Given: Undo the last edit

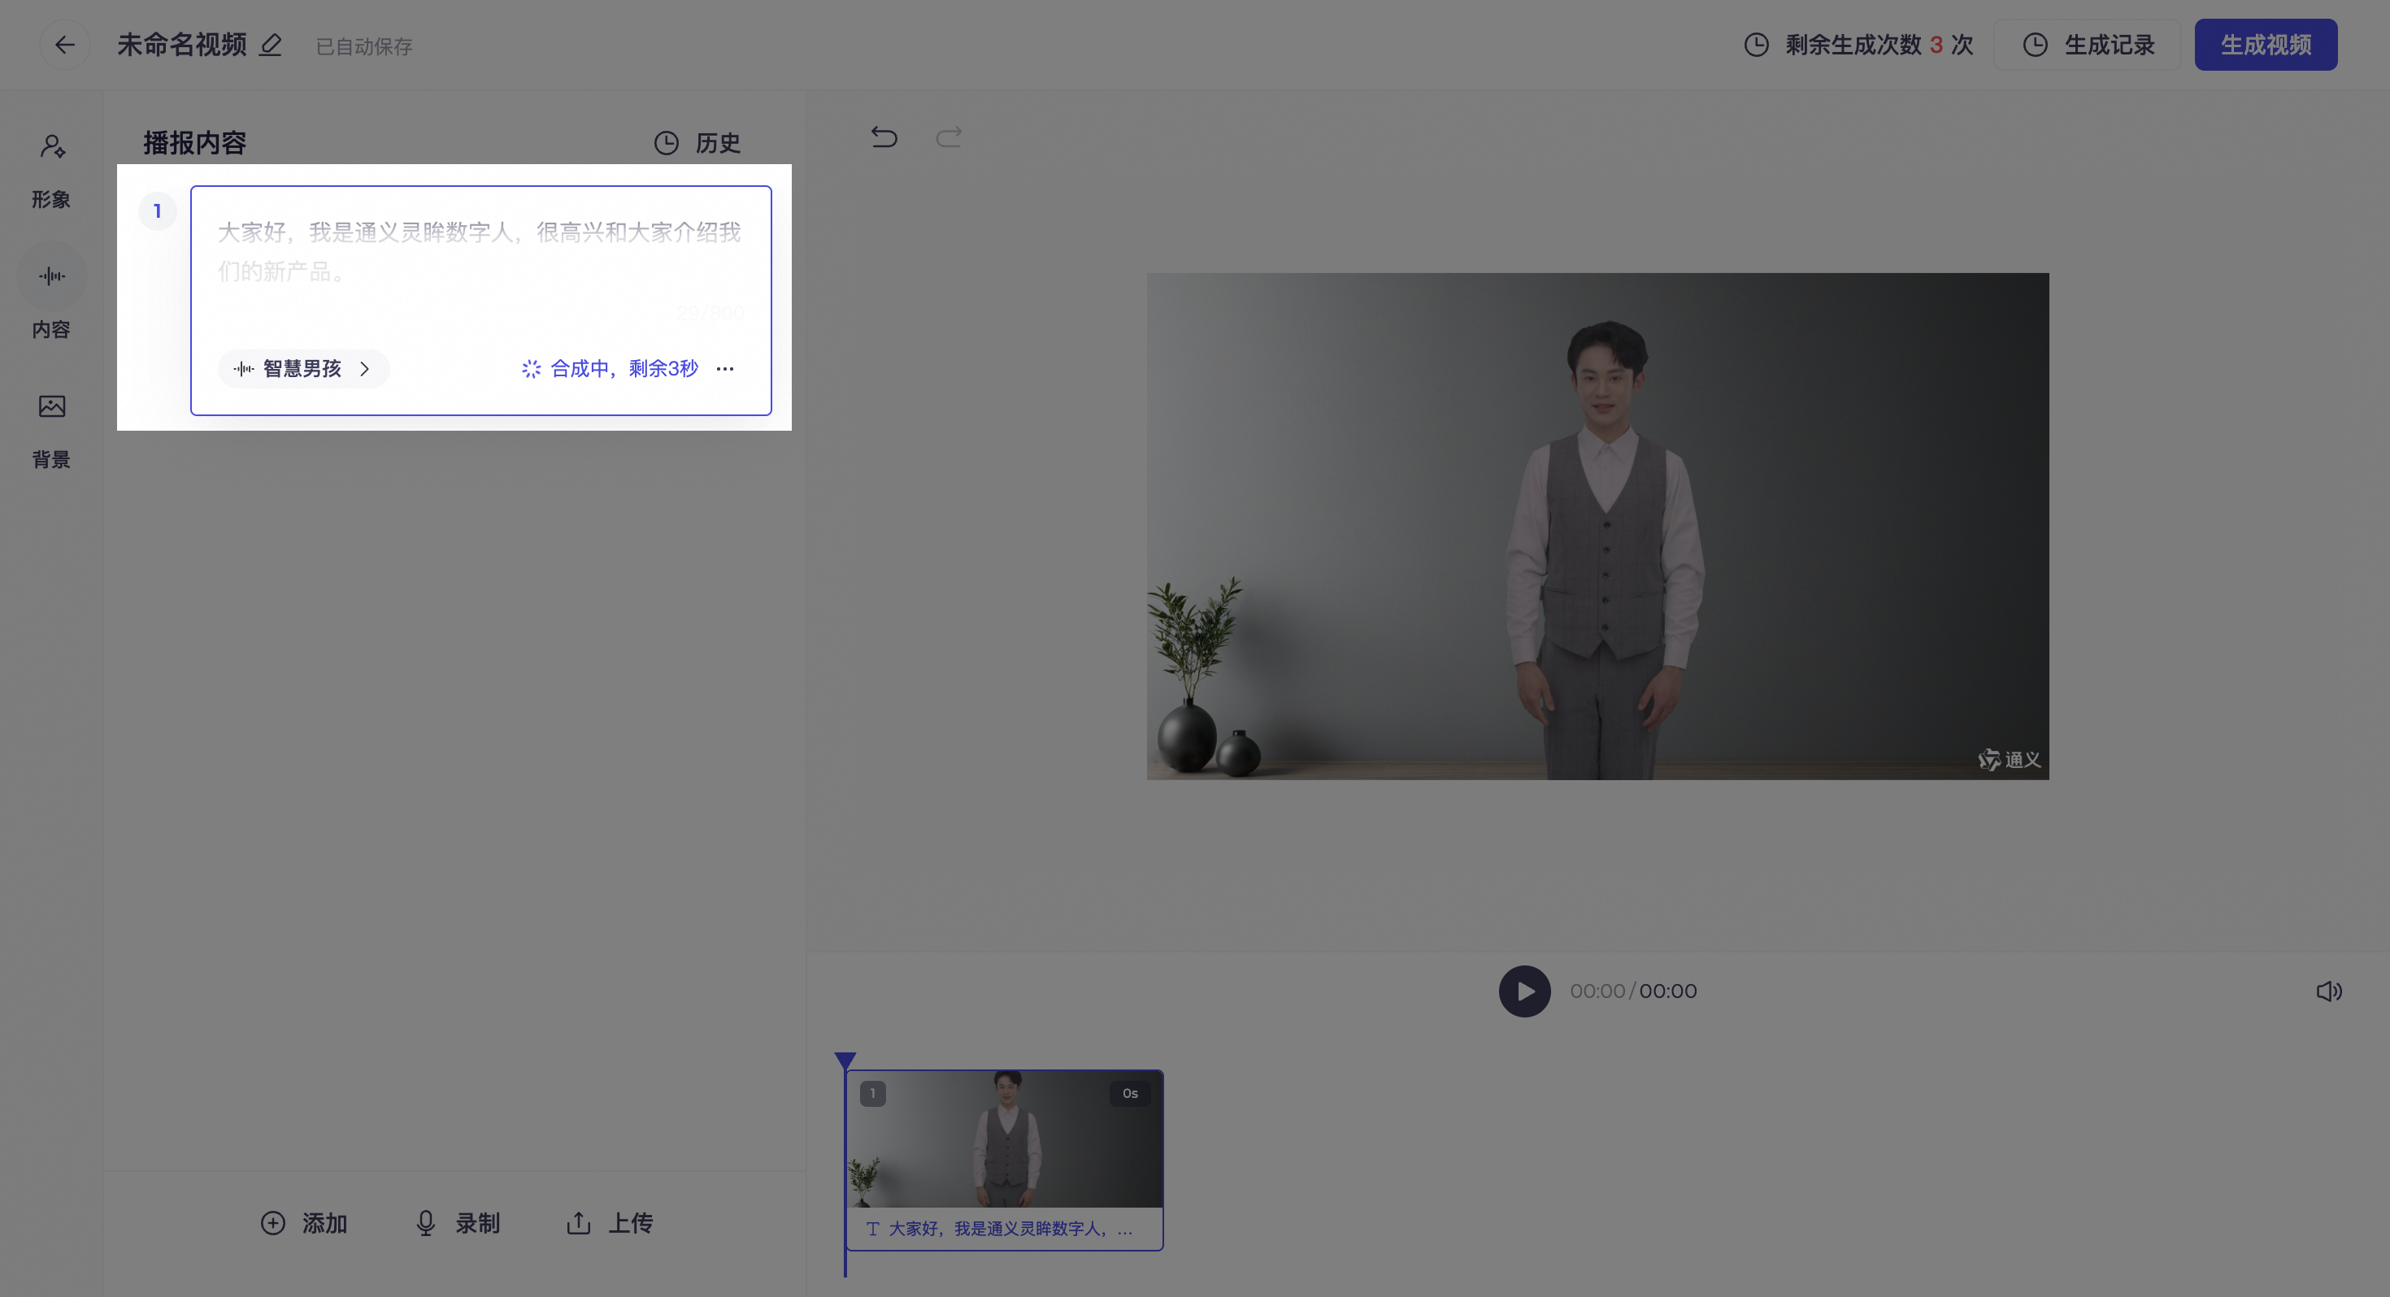Looking at the screenshot, I should tap(884, 137).
